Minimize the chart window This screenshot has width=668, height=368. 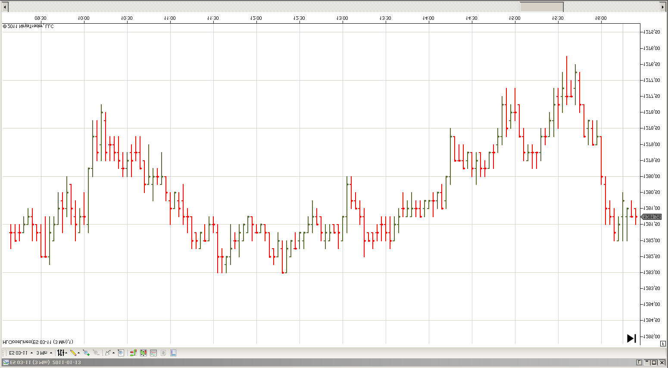click(647, 362)
